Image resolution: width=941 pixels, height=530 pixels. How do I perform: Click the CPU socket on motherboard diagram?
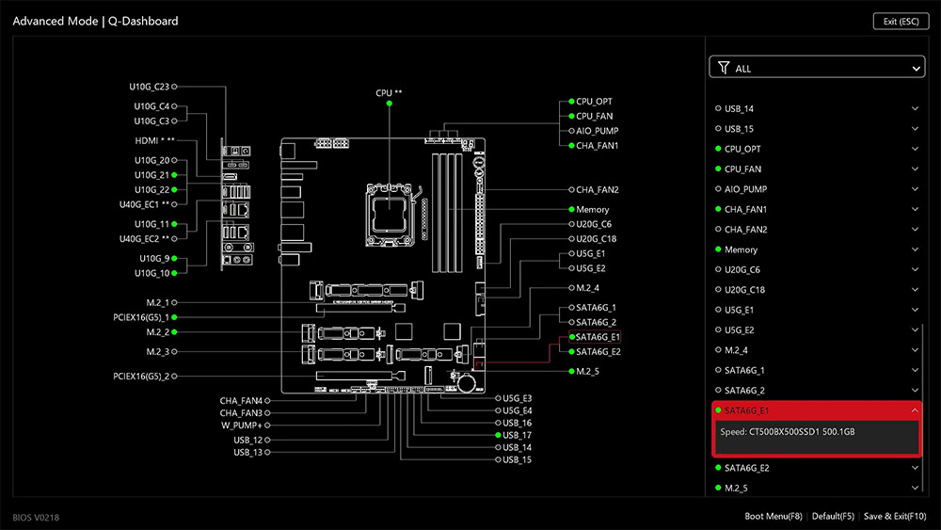(390, 216)
